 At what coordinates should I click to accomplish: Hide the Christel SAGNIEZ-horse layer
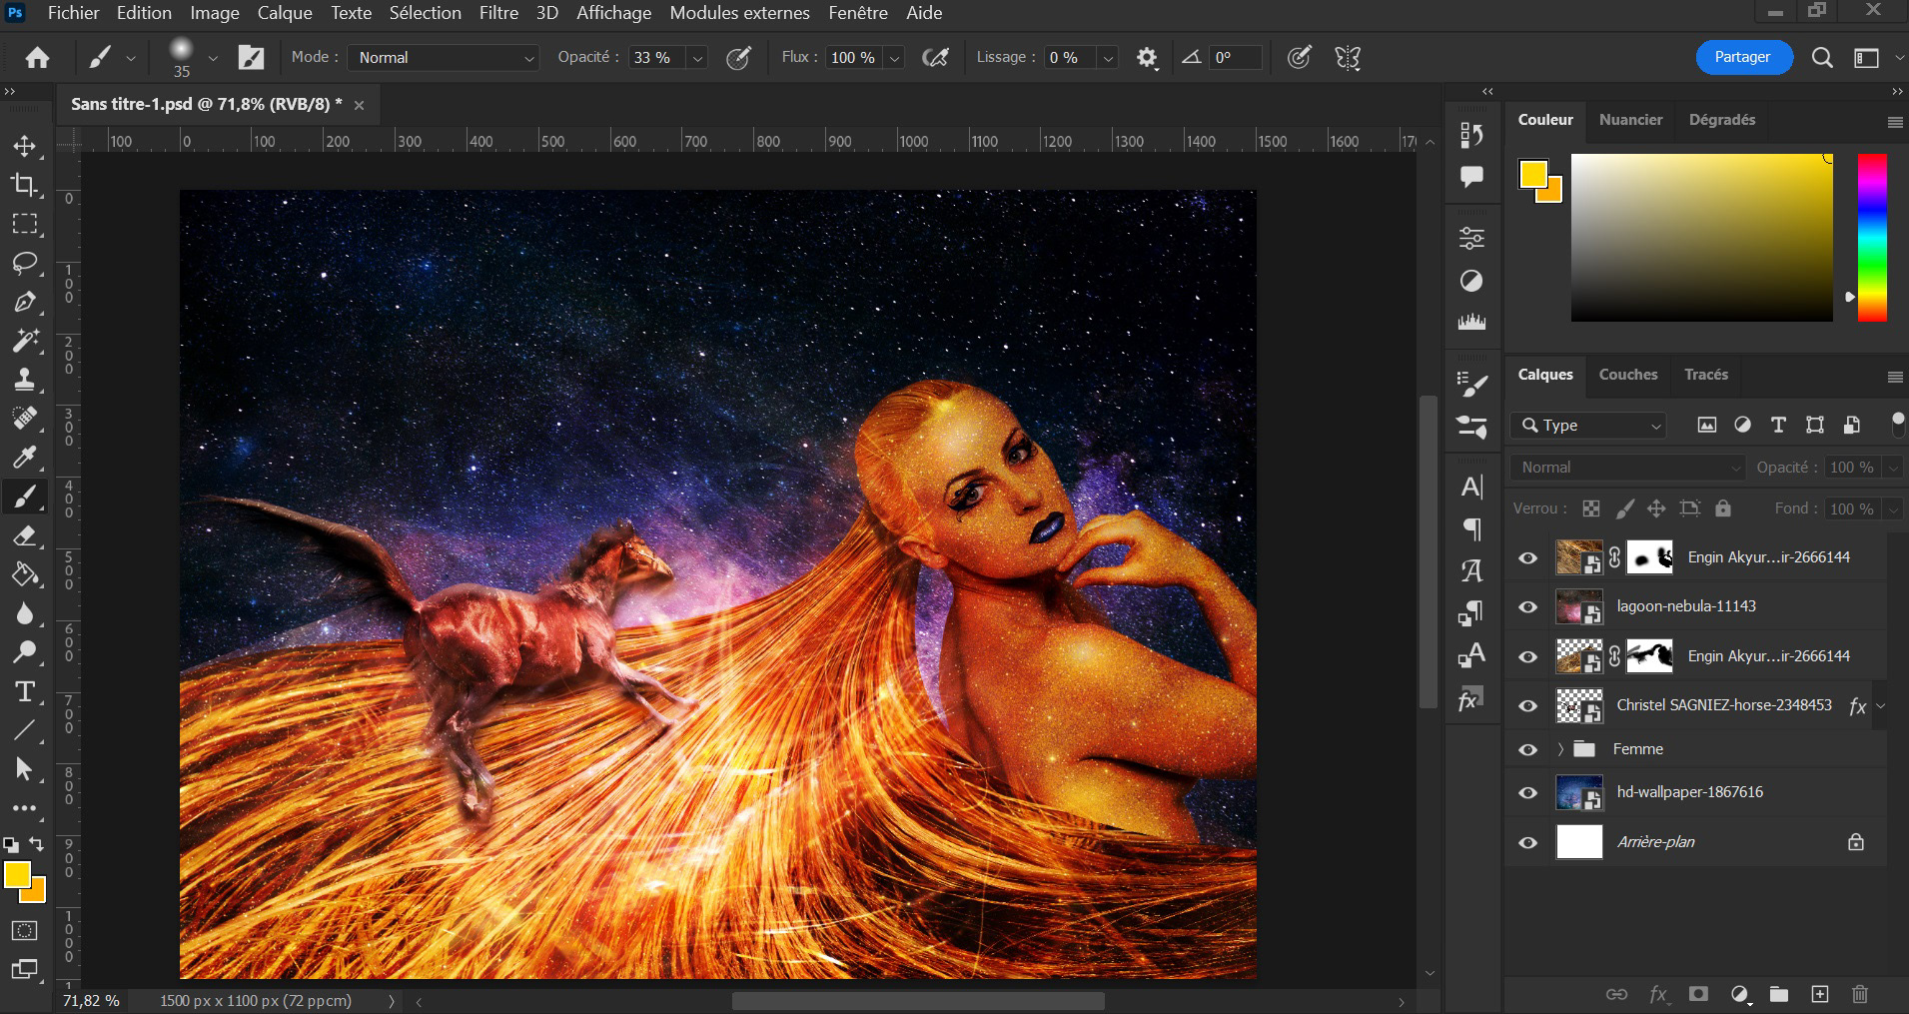(x=1528, y=706)
